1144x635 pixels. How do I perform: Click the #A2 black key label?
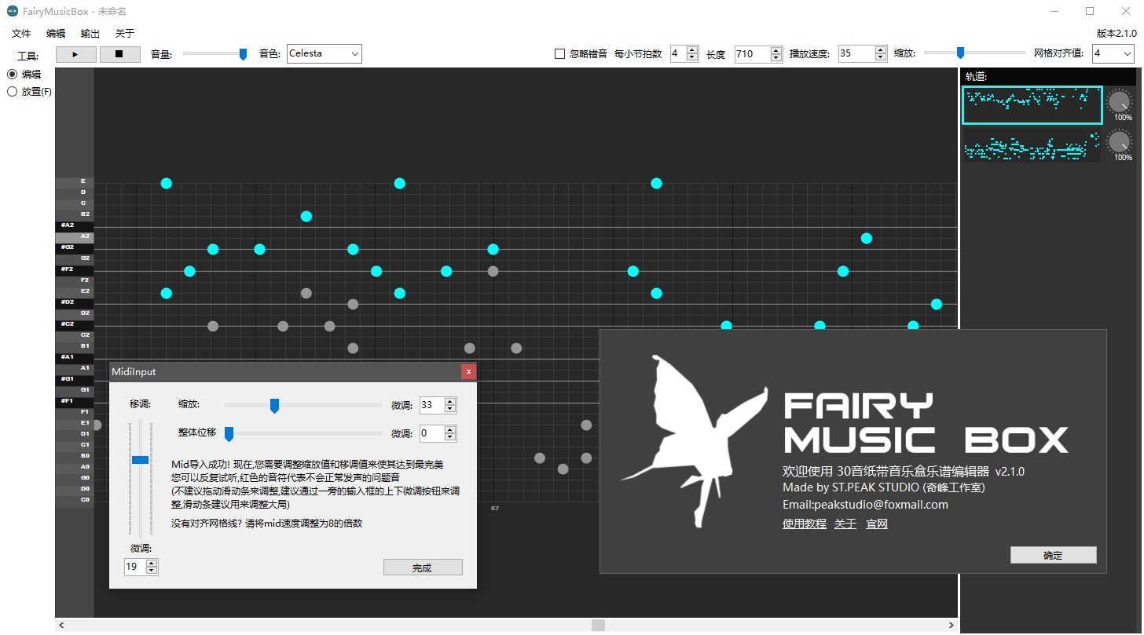(75, 225)
